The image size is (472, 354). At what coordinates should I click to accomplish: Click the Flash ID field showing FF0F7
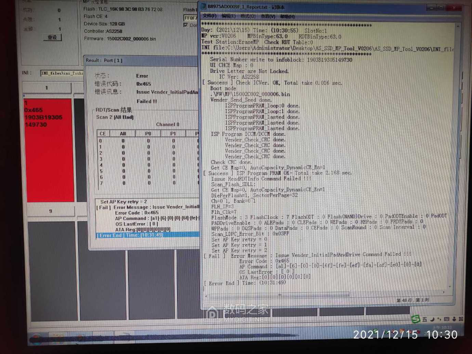[191, 18]
